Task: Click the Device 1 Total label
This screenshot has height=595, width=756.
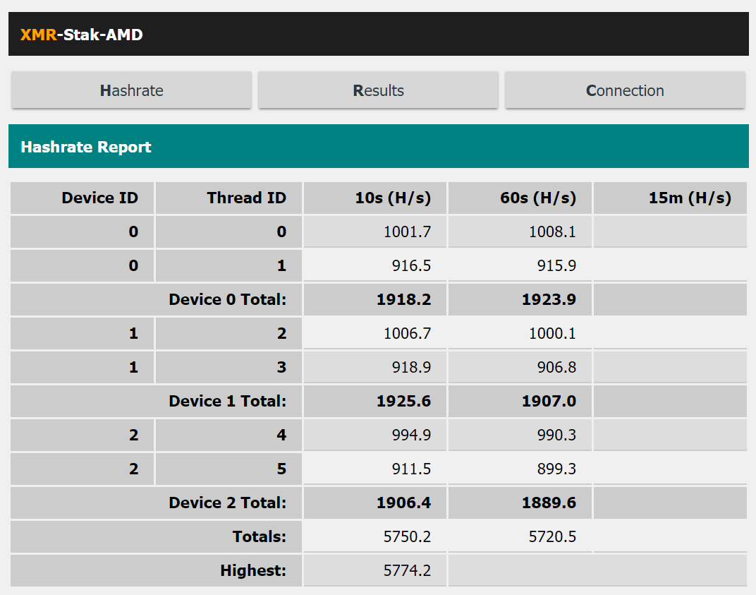Action: (228, 401)
